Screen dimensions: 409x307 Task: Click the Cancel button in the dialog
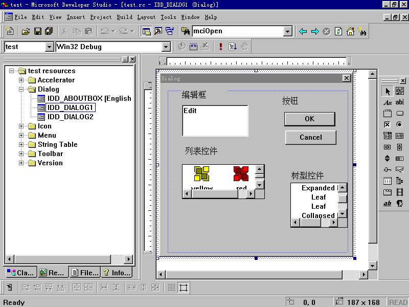point(311,137)
